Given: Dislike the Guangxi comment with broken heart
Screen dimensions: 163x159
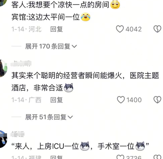Looking at the screenshot, I should pos(157,100).
